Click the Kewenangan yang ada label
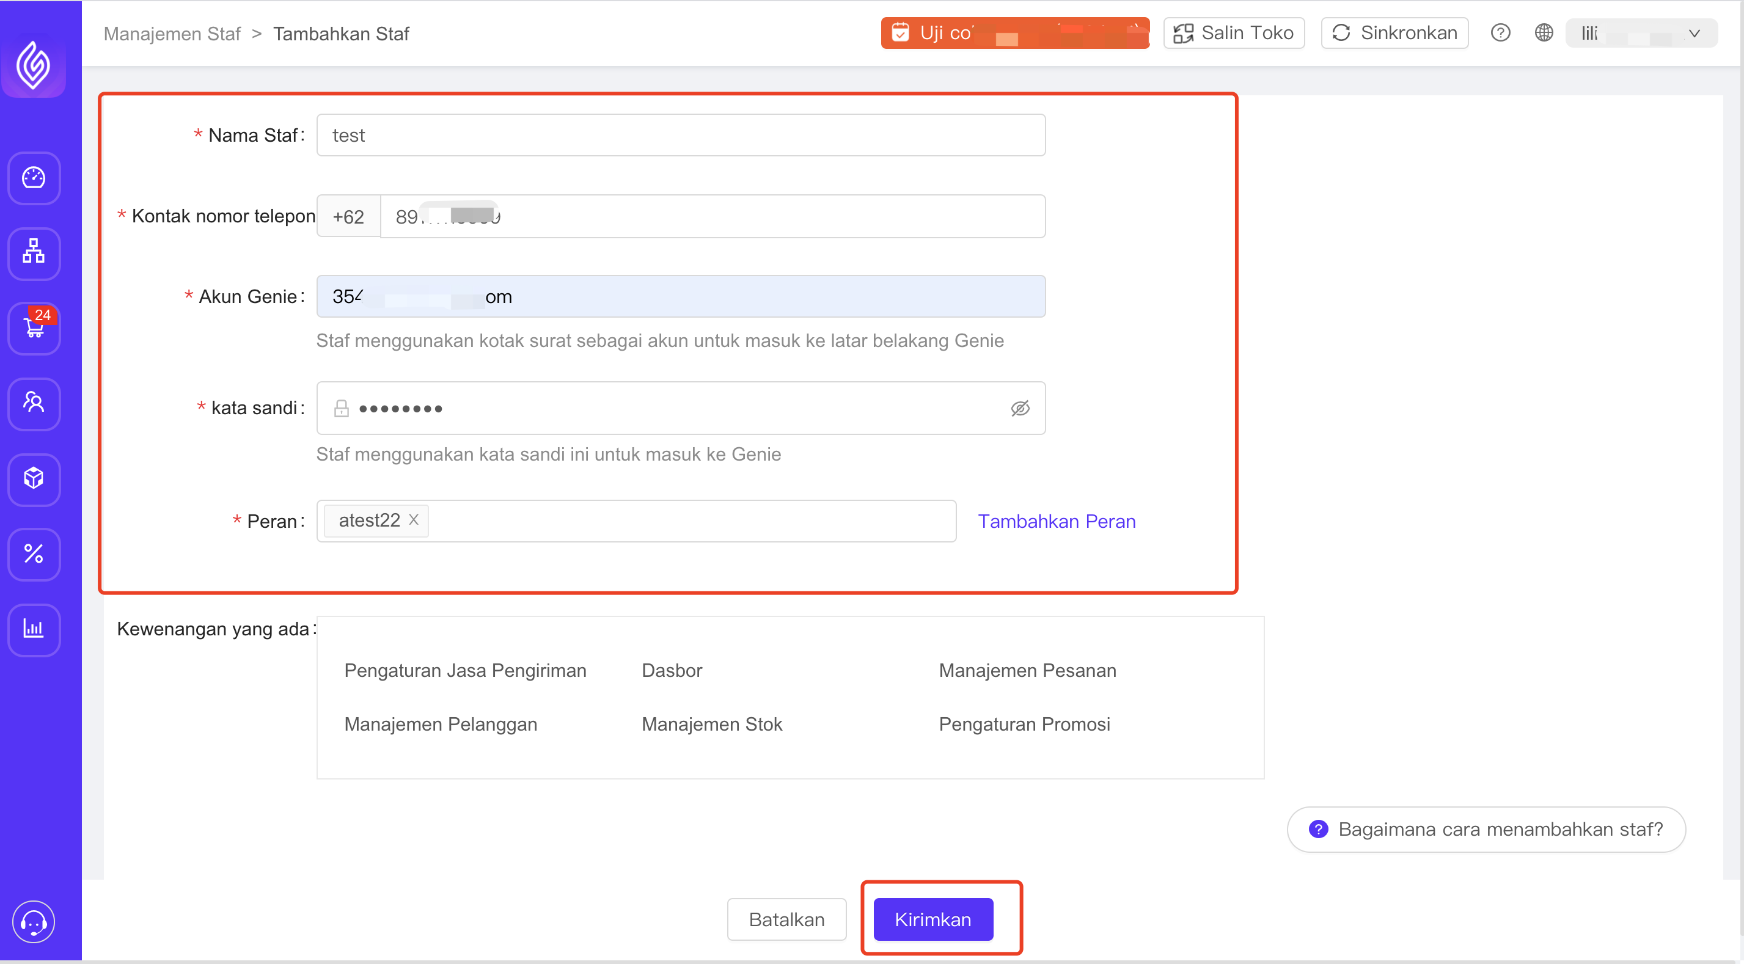Image resolution: width=1744 pixels, height=964 pixels. [216, 629]
